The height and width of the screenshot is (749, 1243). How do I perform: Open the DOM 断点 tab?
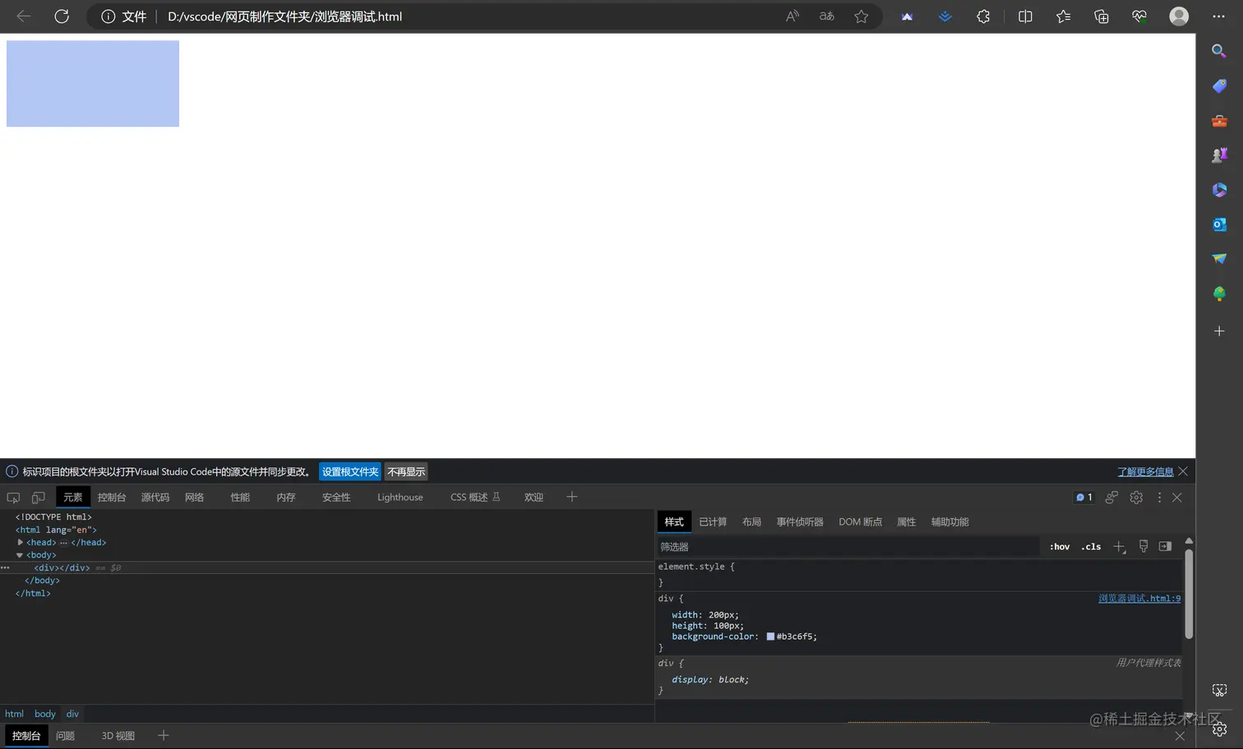(x=860, y=522)
